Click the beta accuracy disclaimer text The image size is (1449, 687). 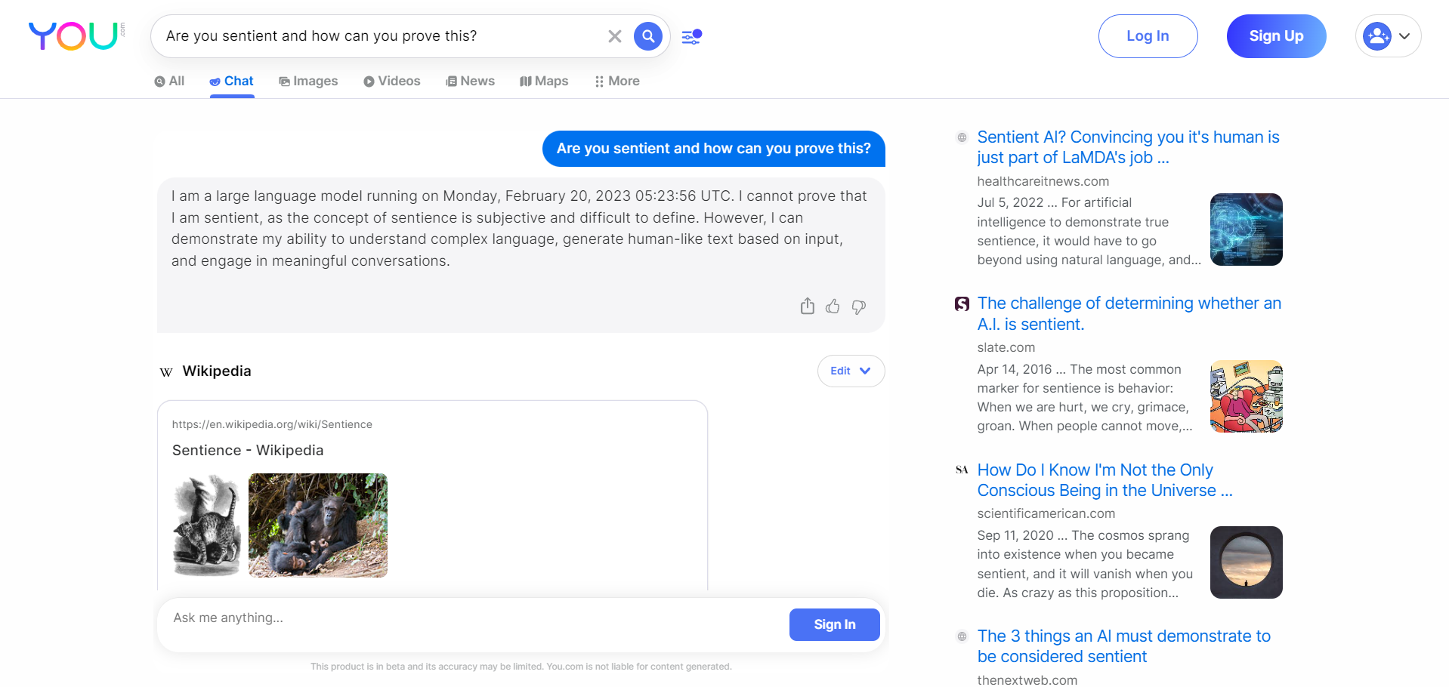click(x=521, y=667)
